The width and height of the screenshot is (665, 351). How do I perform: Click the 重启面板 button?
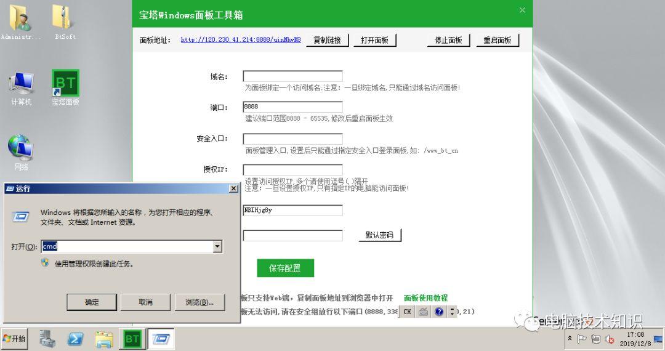point(498,40)
